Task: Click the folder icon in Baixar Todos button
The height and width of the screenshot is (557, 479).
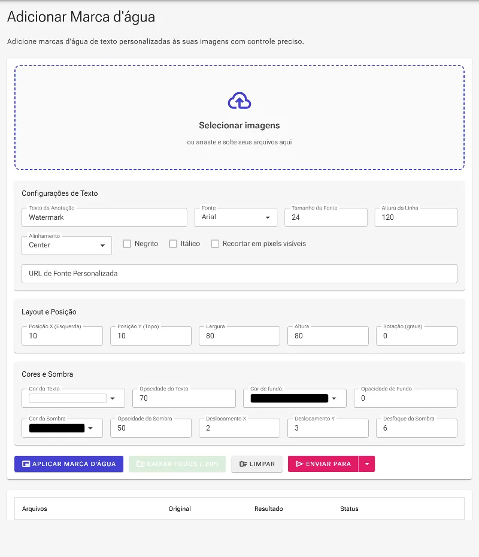Action: pos(141,464)
